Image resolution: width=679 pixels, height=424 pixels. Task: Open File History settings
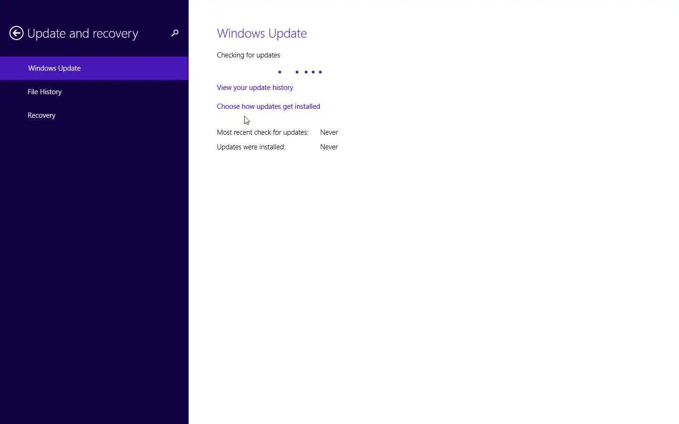tap(94, 92)
